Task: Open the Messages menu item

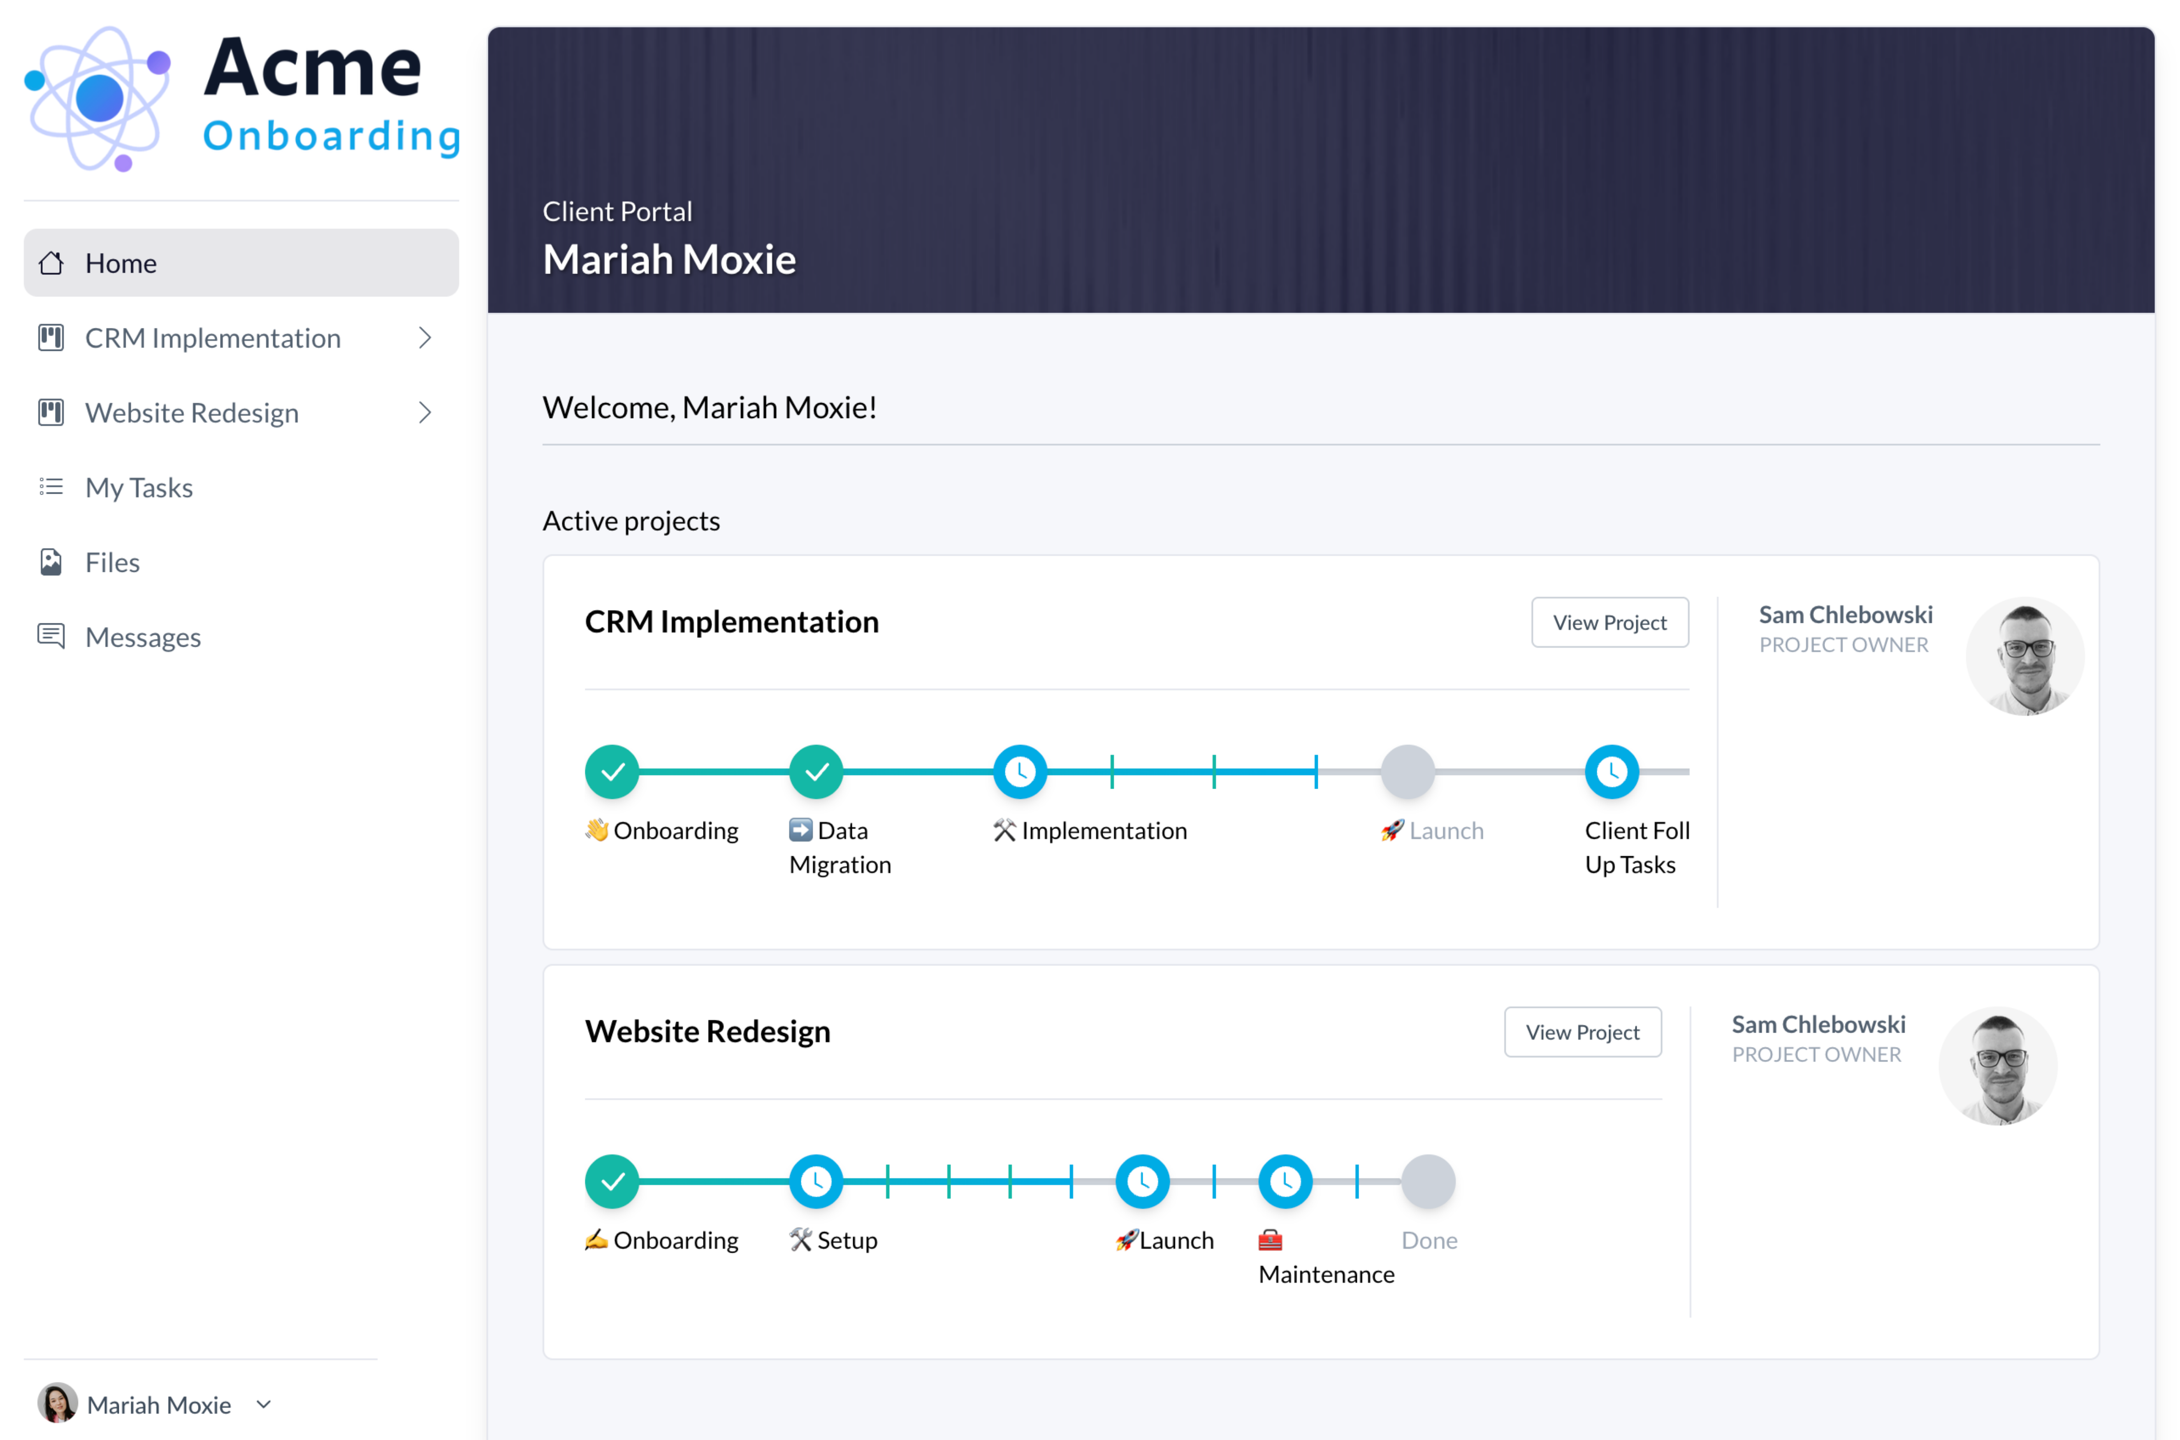Action: (x=143, y=637)
